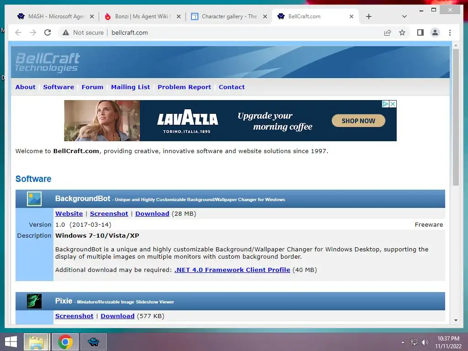
Task: Close the Bonzi Ms Agent Wiki tab
Action: [x=179, y=16]
